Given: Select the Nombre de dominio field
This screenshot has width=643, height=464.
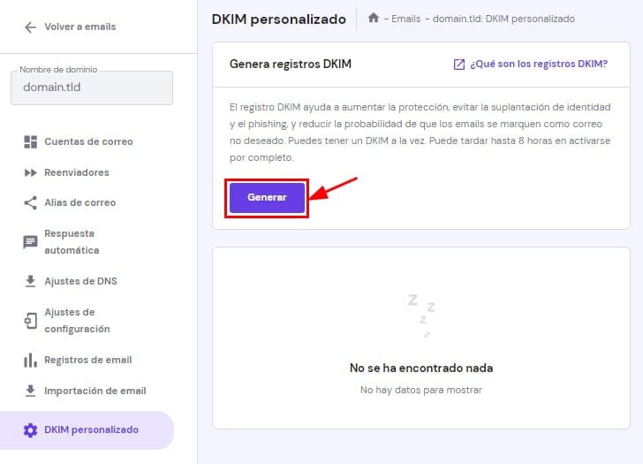Looking at the screenshot, I should pyautogui.click(x=92, y=88).
